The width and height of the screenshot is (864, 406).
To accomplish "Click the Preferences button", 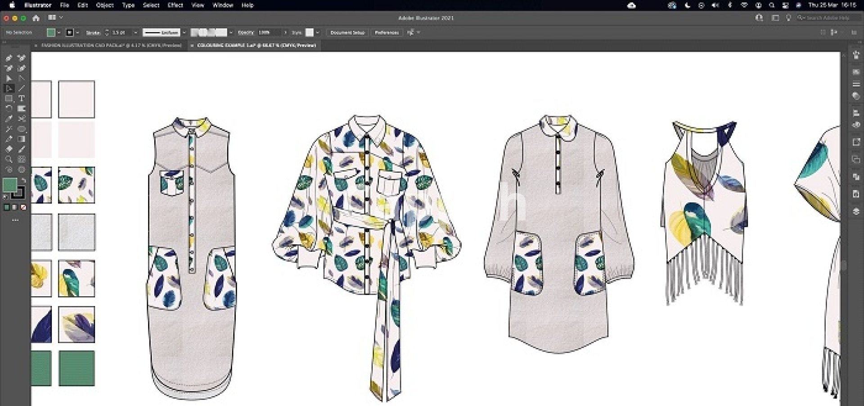I will [387, 32].
